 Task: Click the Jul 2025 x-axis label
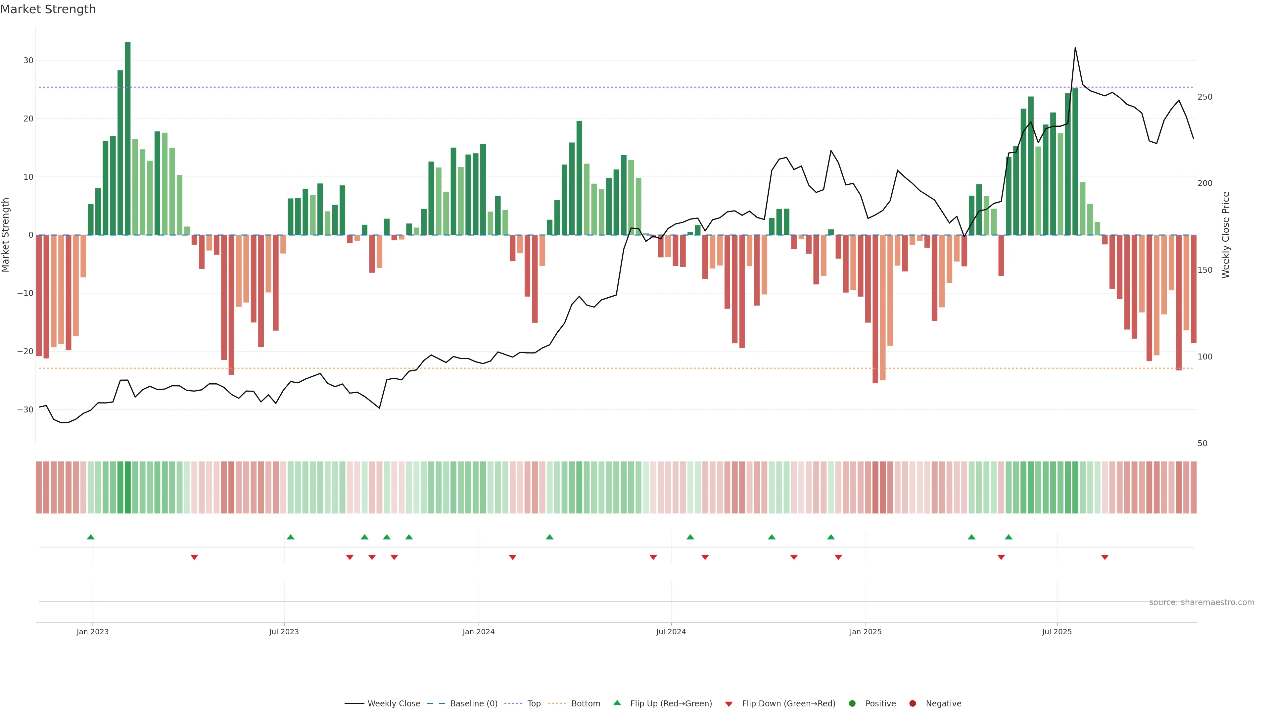[x=1057, y=632]
